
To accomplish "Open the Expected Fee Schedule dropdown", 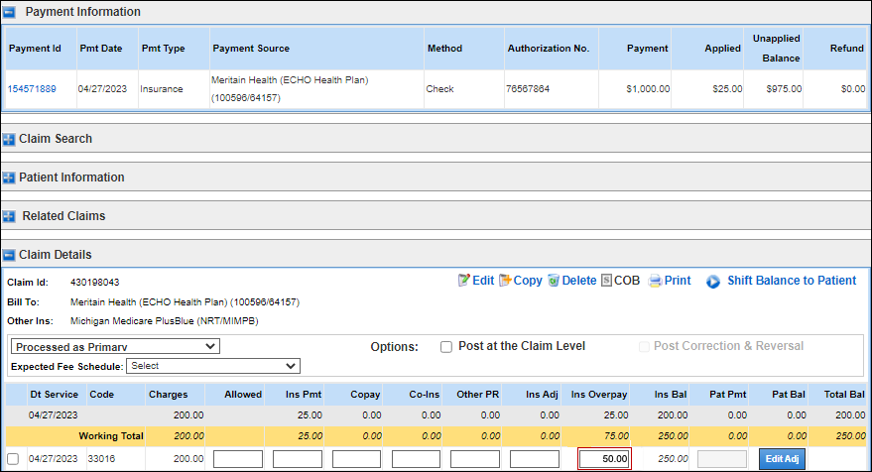I will pos(212,366).
